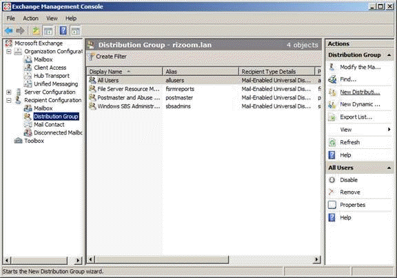
Task: Click the Up one level toolbar icon
Action: tap(36, 31)
